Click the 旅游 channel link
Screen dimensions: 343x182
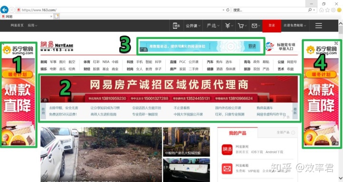[247, 69]
